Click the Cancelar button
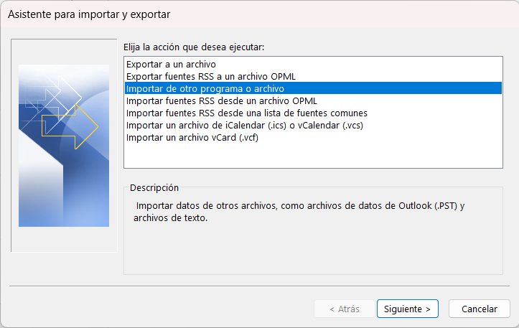This screenshot has height=328, width=519. (x=480, y=309)
